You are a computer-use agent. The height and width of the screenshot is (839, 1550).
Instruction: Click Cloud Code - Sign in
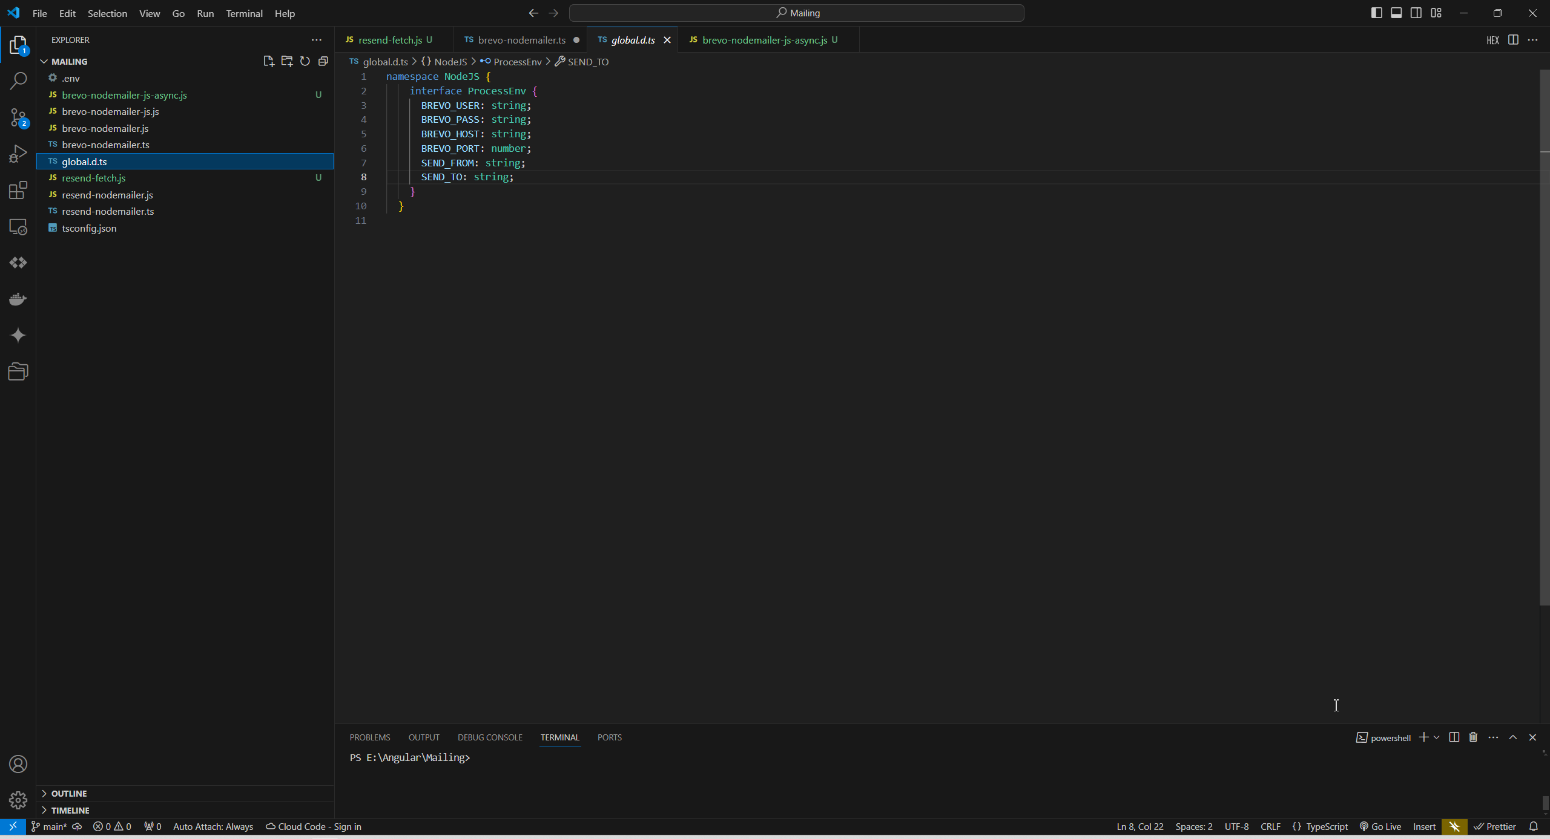314,826
